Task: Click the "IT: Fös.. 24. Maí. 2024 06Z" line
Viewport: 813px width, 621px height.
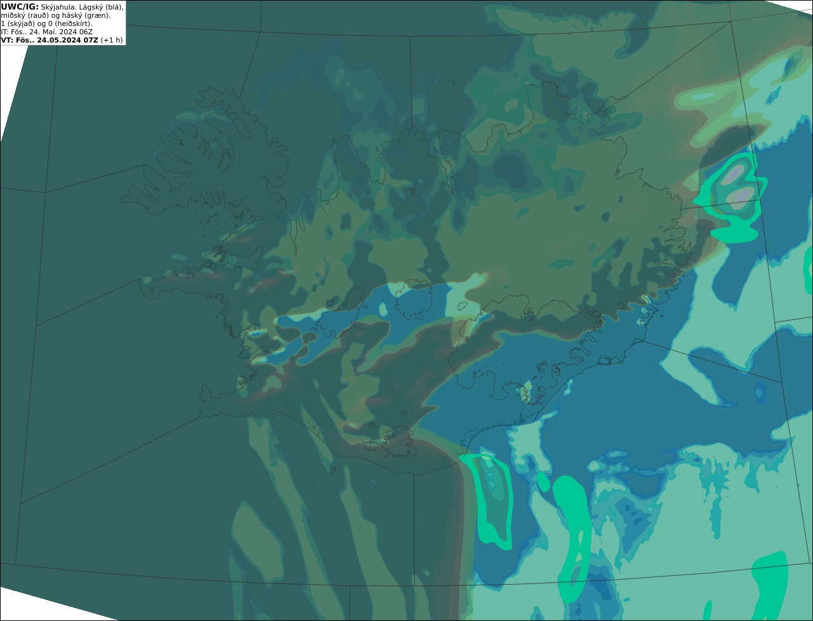Action: coord(47,32)
